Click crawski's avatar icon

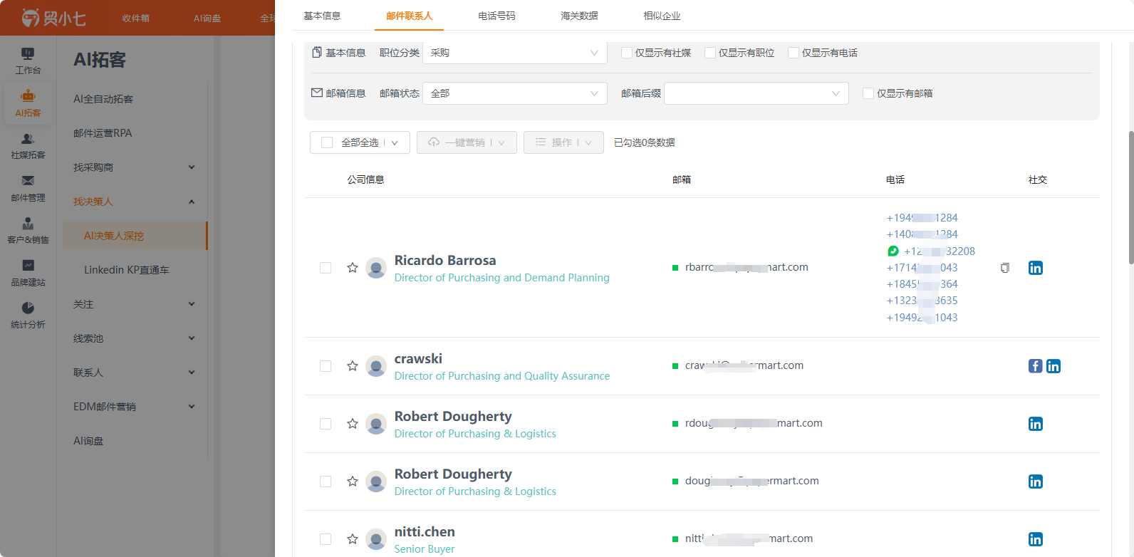click(376, 366)
